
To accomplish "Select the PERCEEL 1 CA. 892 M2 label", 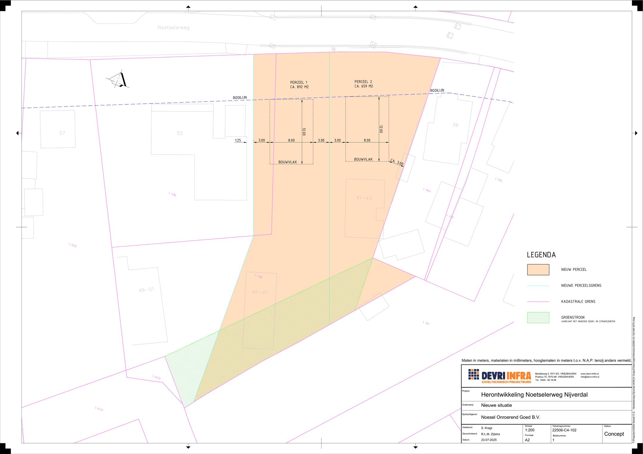I will point(299,85).
